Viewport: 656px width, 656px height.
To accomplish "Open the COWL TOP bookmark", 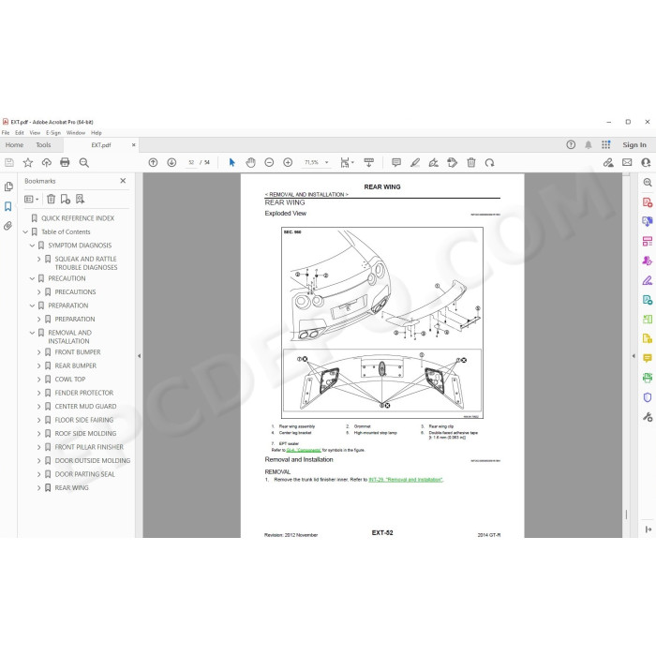I will [x=70, y=380].
